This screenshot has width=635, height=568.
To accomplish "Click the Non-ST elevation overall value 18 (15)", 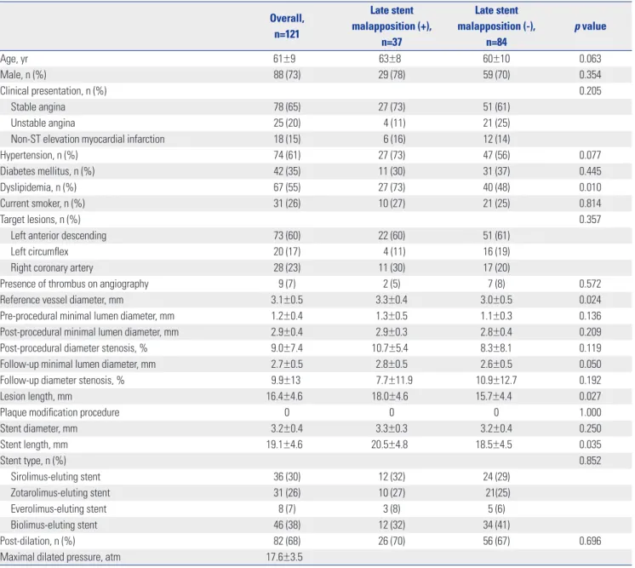I will 287,139.
